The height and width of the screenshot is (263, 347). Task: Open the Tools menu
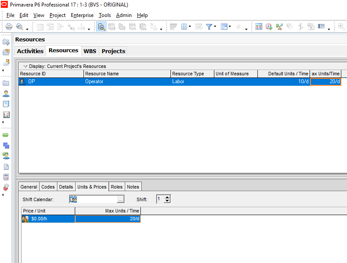click(105, 15)
